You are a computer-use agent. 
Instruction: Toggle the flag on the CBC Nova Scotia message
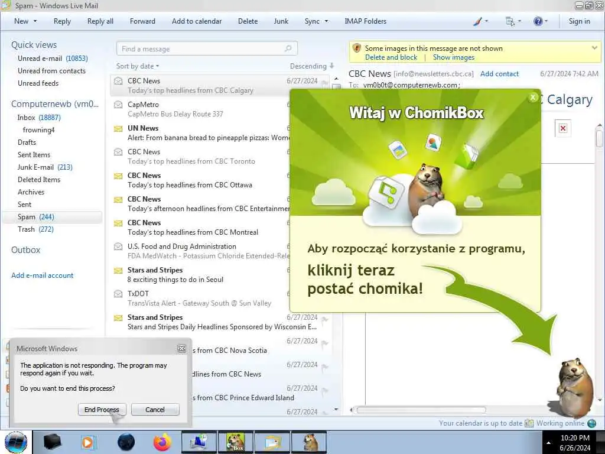click(x=324, y=343)
